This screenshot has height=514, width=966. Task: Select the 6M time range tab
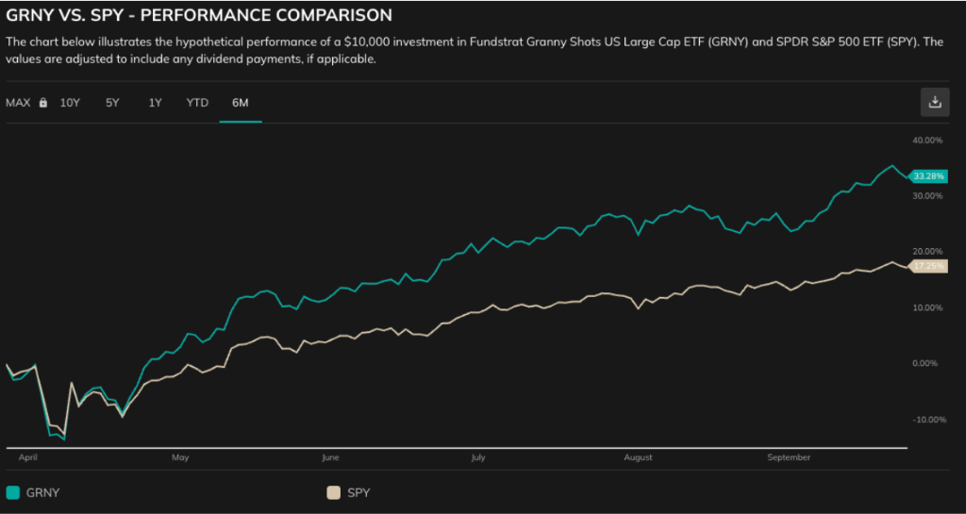241,103
